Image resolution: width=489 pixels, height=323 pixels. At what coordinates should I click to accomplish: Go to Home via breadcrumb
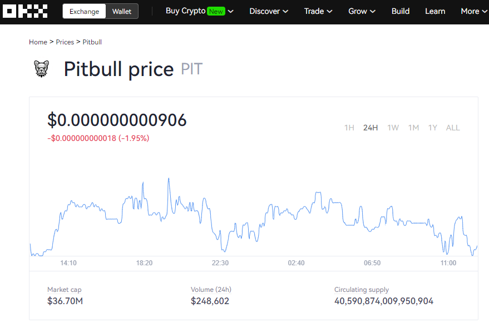[x=38, y=42]
